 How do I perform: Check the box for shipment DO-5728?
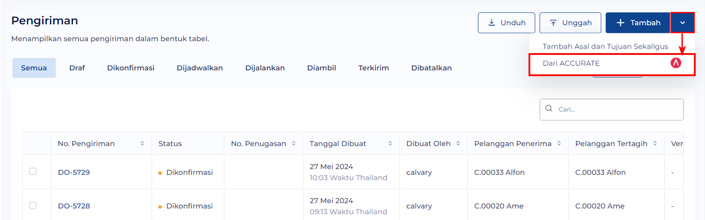coord(33,205)
